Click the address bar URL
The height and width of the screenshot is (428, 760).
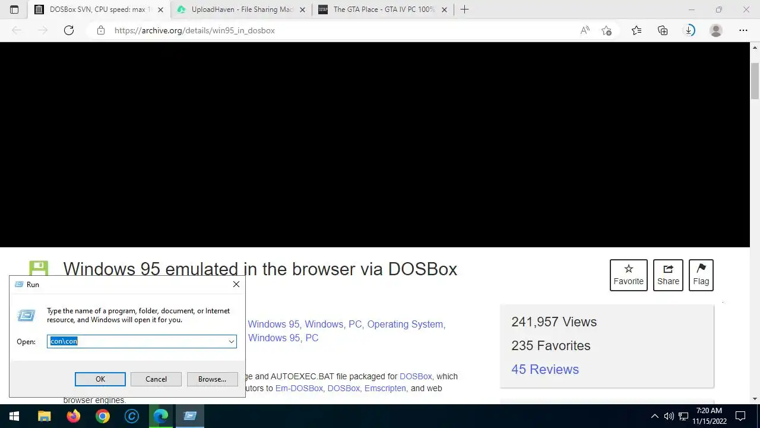[195, 30]
